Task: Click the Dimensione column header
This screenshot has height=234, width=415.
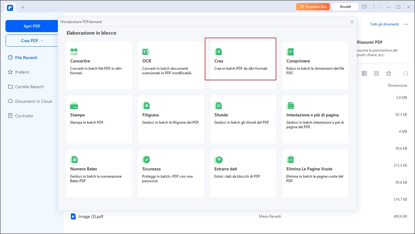Action: pos(397,85)
